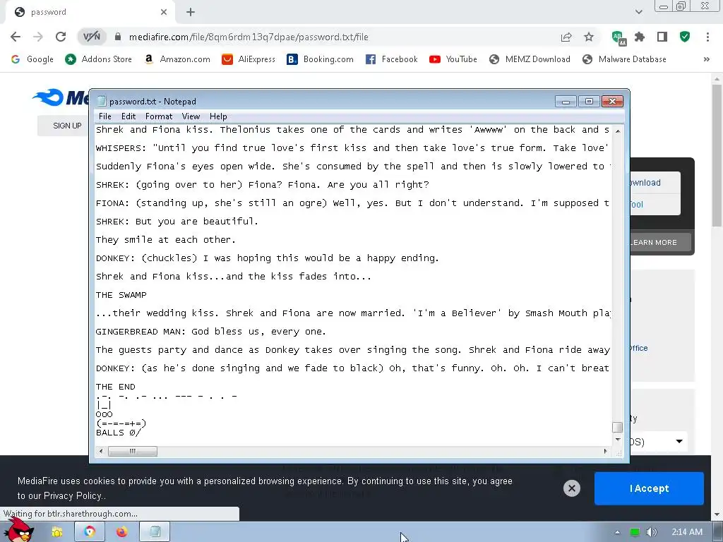This screenshot has height=542, width=723.
Task: Open the View menu in Notepad
Action: click(191, 116)
